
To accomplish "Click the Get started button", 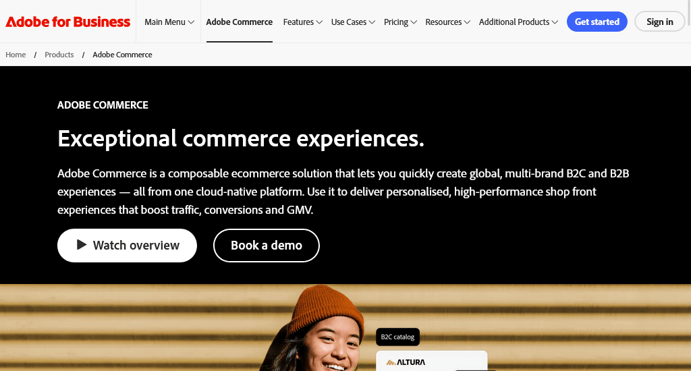I will [597, 22].
